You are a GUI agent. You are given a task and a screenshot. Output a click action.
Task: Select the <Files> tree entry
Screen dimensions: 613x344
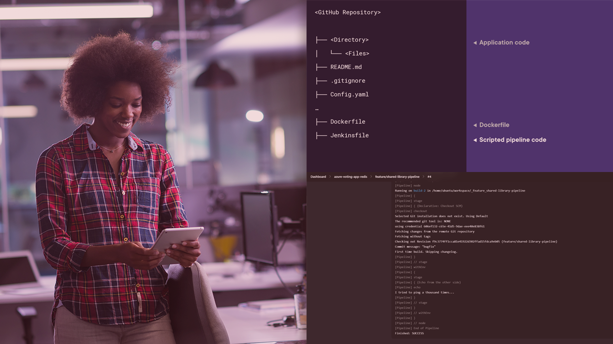[x=357, y=54]
